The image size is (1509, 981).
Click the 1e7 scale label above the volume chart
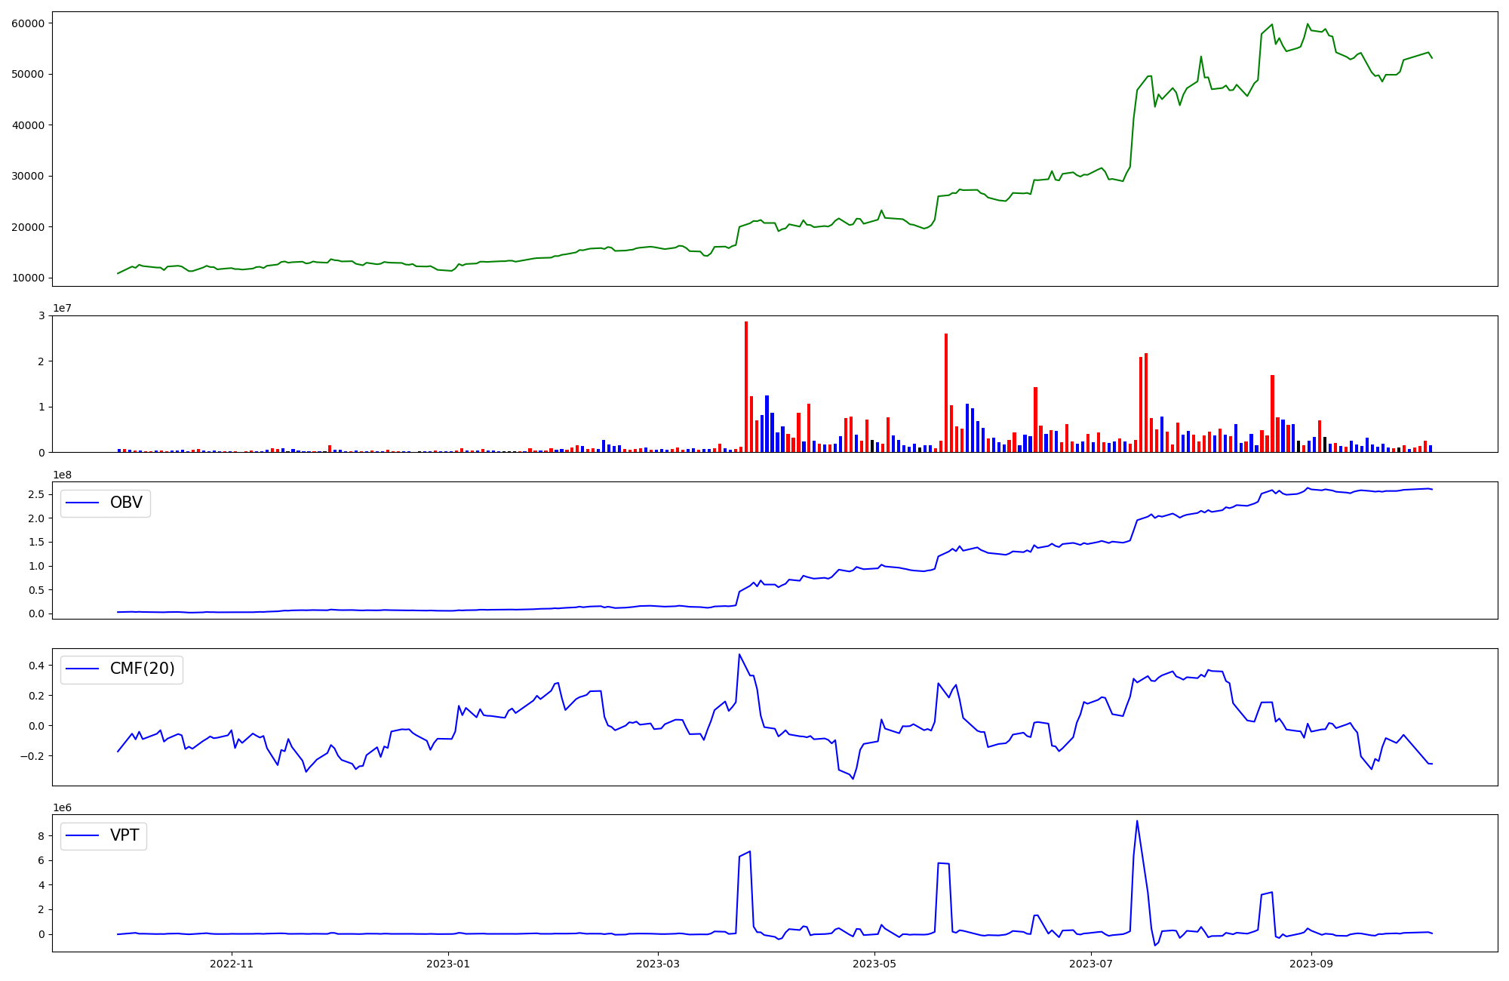[62, 309]
